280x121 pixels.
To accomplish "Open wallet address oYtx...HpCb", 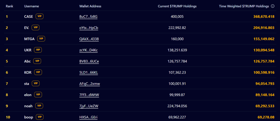I will [89, 28].
